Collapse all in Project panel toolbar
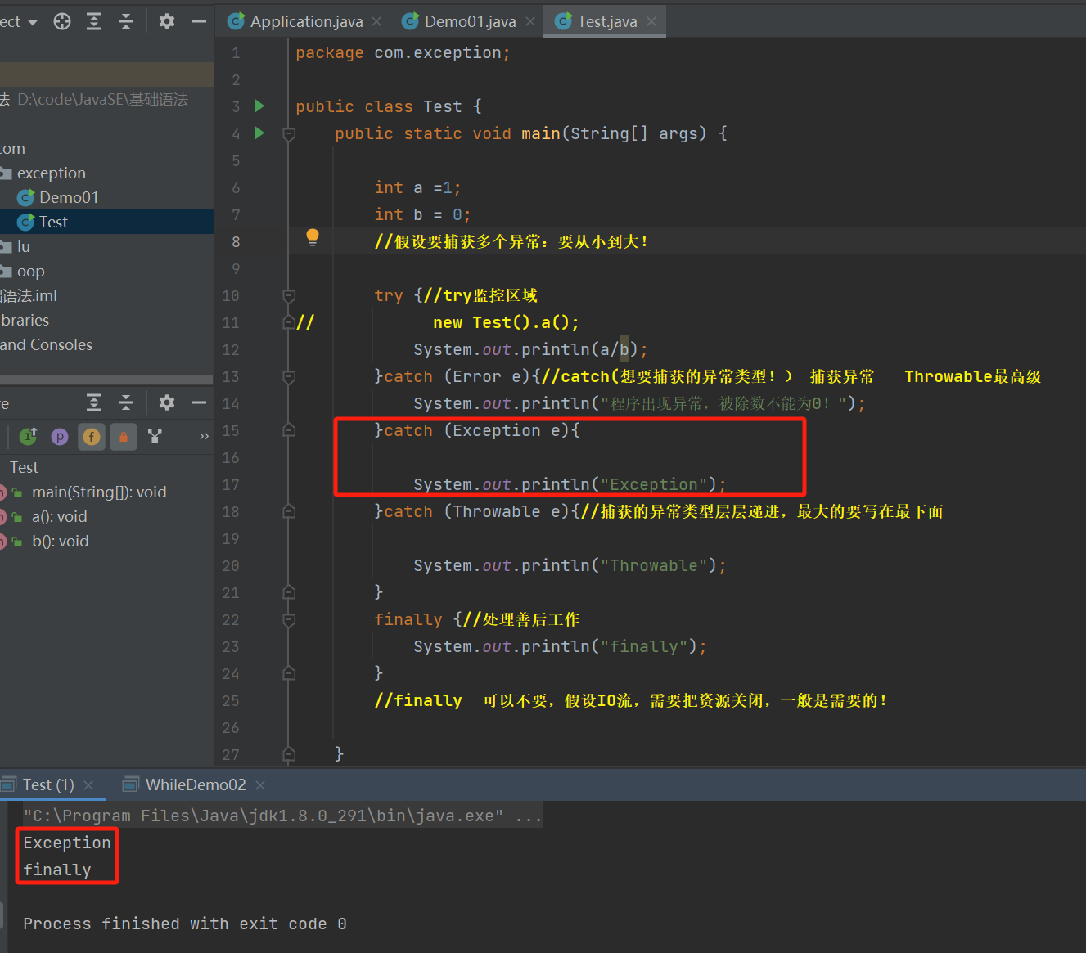1086x953 pixels. tap(126, 21)
